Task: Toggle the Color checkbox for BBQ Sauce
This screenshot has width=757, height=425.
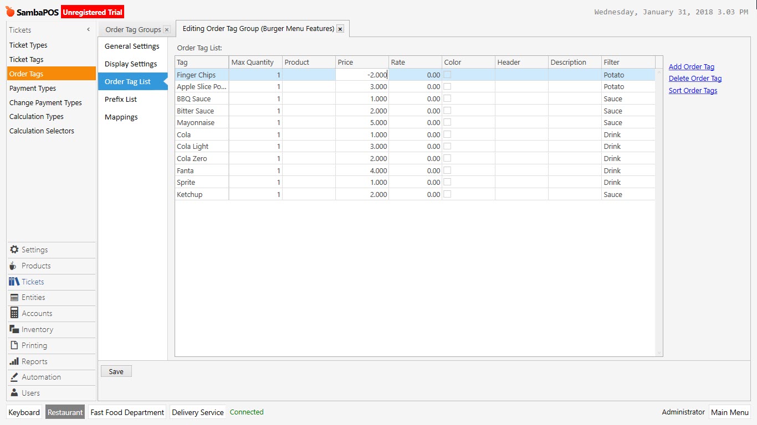Action: click(x=447, y=99)
